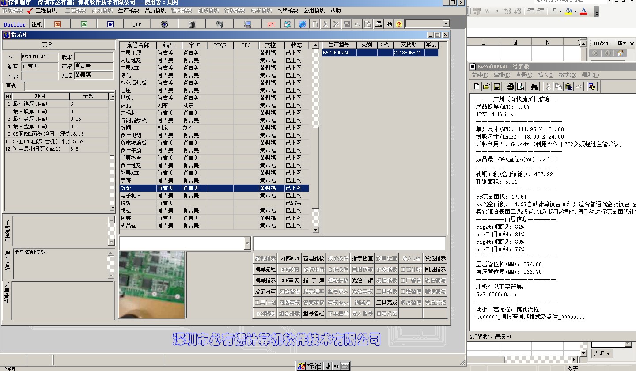The image size is (636, 371).
Task: Click New document icon in 写字板 toolbar
Action: coord(477,87)
